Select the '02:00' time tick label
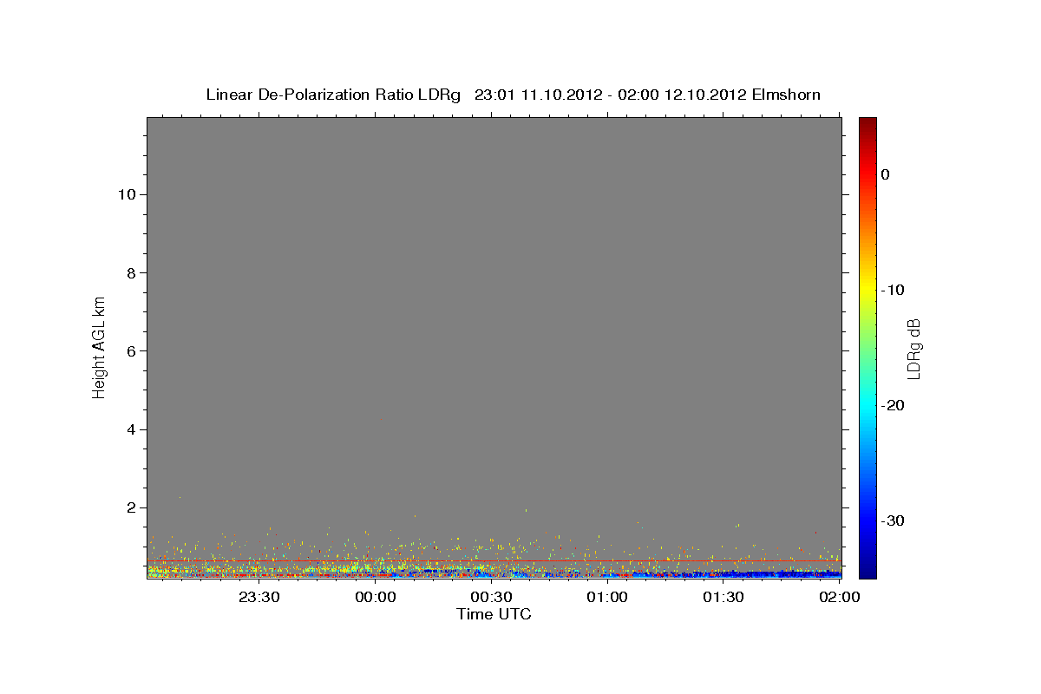Image resolution: width=1041 pixels, height=694 pixels. 840,597
